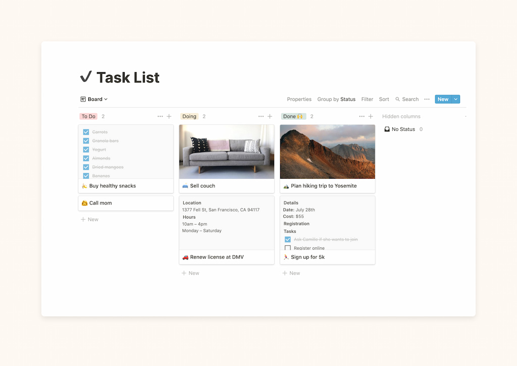
Task: Click the Hidden columns label
Action: (x=401, y=117)
